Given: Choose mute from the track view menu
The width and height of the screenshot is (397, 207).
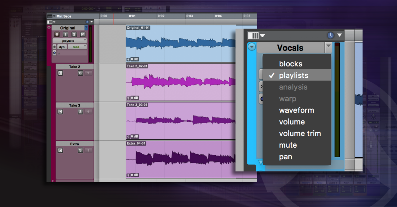Looking at the screenshot, I should [x=296, y=145].
